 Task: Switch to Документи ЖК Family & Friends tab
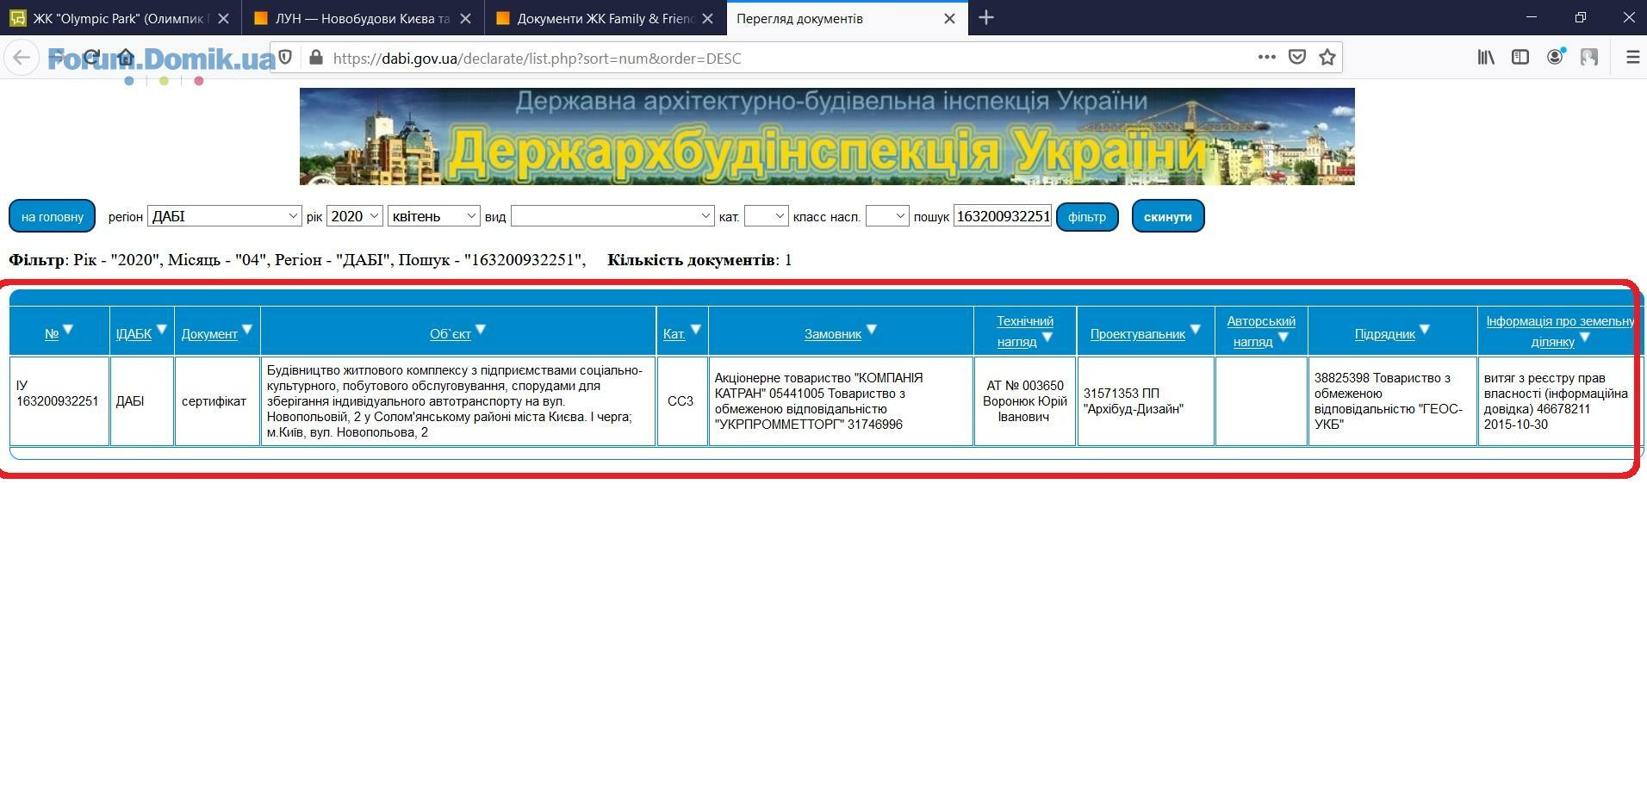click(605, 18)
